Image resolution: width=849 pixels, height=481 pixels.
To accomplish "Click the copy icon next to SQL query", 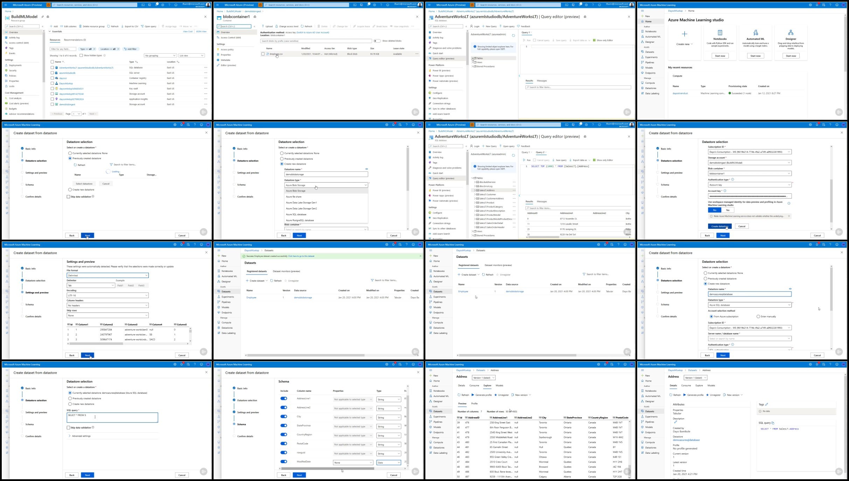I will click(x=773, y=423).
